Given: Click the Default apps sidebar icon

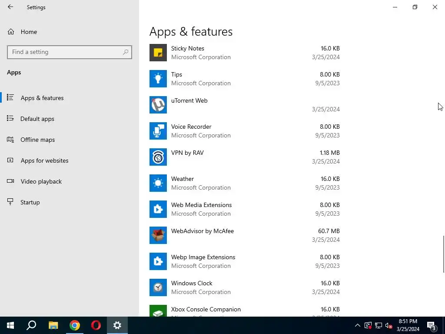Looking at the screenshot, I should 10,118.
